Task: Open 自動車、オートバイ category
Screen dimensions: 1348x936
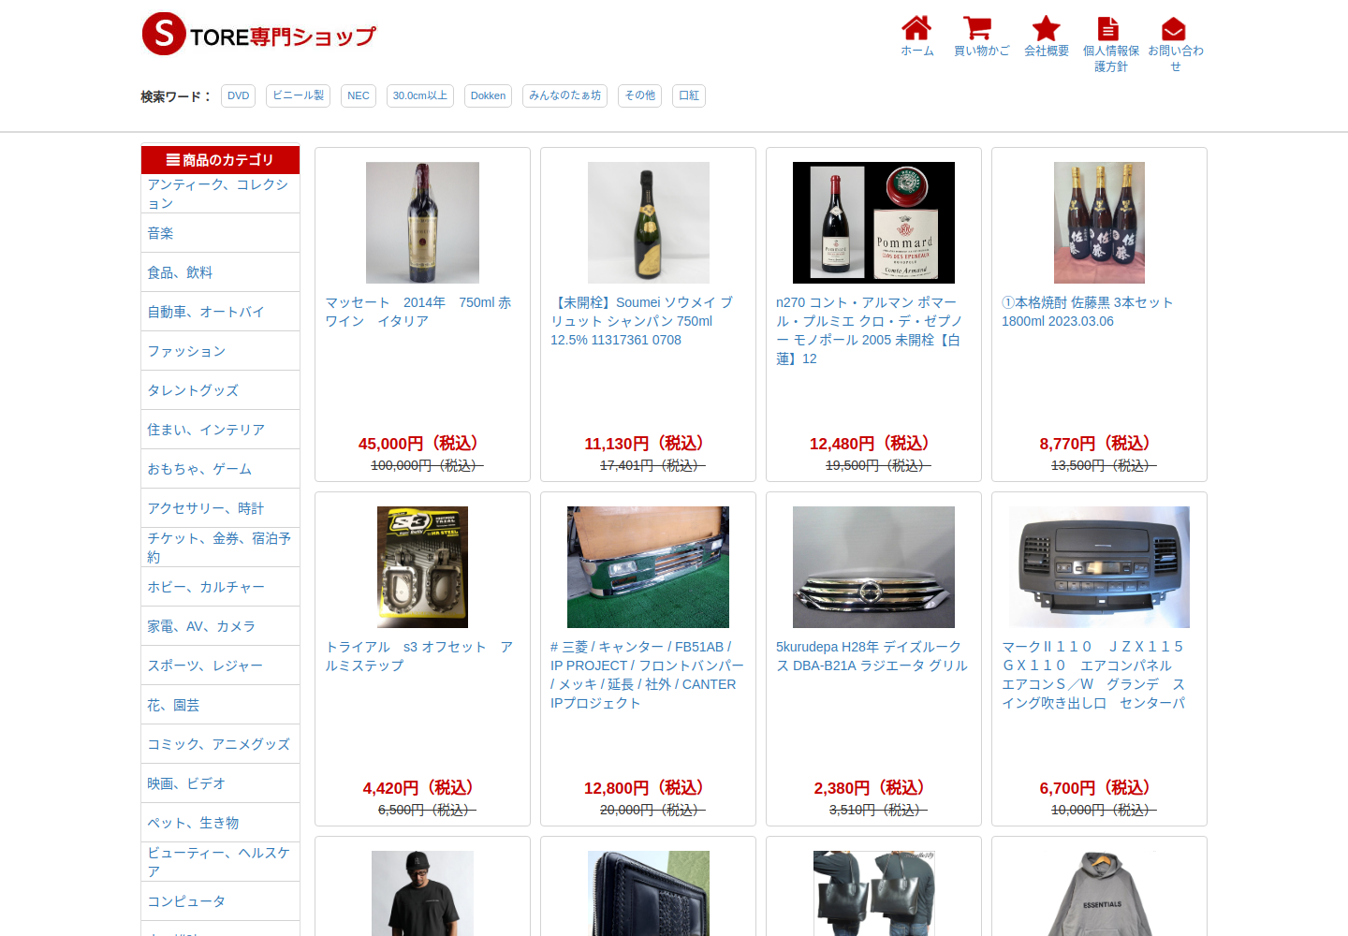Action: [220, 312]
